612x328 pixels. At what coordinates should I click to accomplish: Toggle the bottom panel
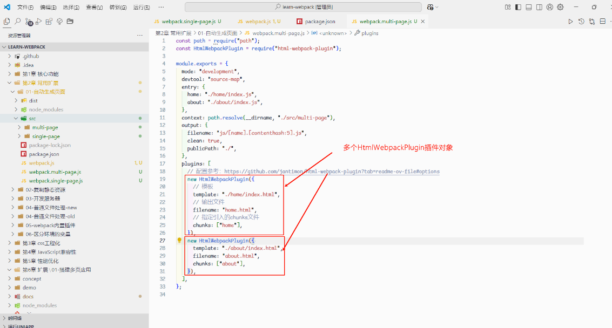pos(529,7)
